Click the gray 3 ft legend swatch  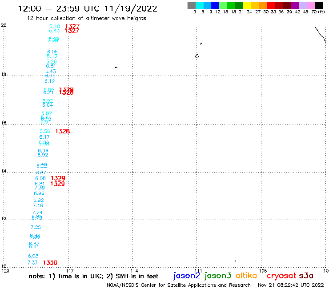click(192, 5)
